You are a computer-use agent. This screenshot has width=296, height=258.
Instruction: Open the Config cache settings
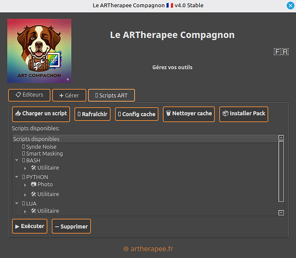(x=137, y=114)
